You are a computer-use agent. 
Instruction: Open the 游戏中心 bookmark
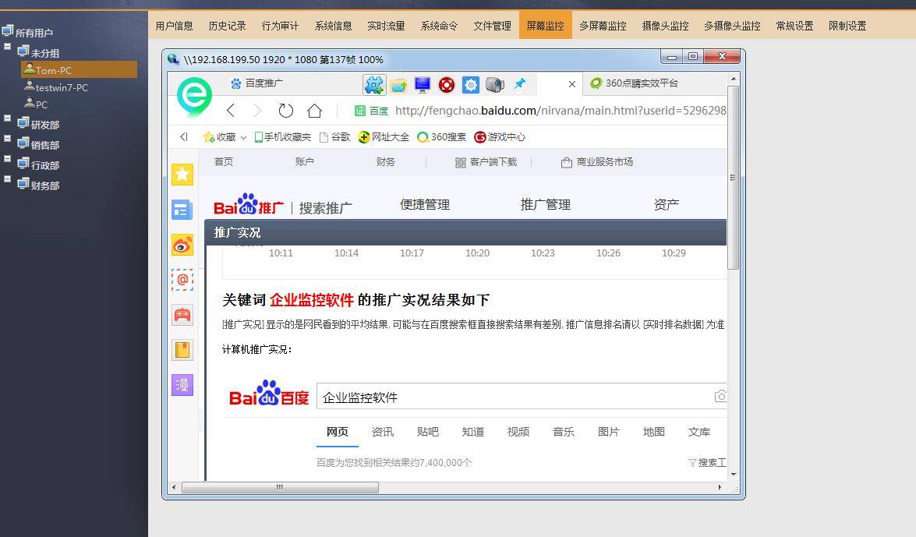(x=500, y=136)
